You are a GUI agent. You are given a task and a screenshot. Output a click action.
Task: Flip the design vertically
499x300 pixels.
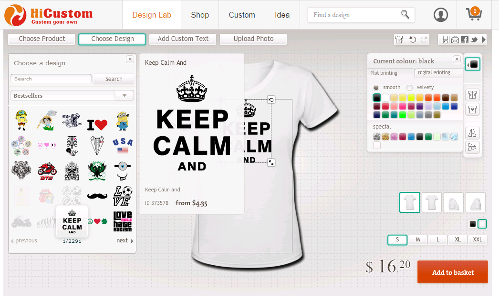pos(473,148)
